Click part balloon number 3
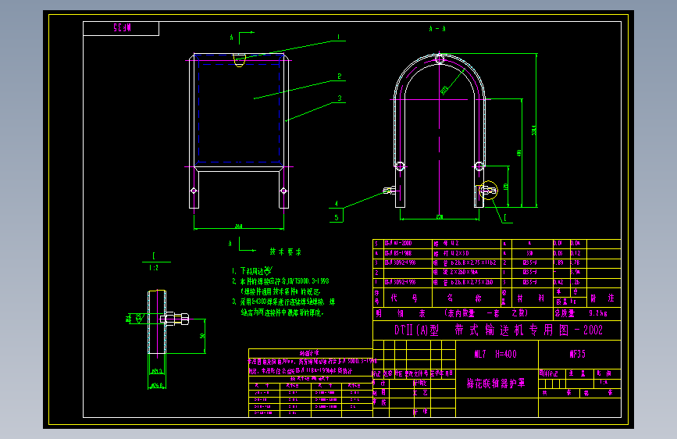The height and width of the screenshot is (439, 677). pyautogui.click(x=340, y=98)
